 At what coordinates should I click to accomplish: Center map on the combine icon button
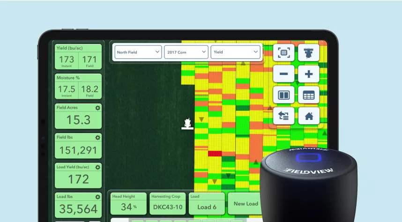point(308,52)
